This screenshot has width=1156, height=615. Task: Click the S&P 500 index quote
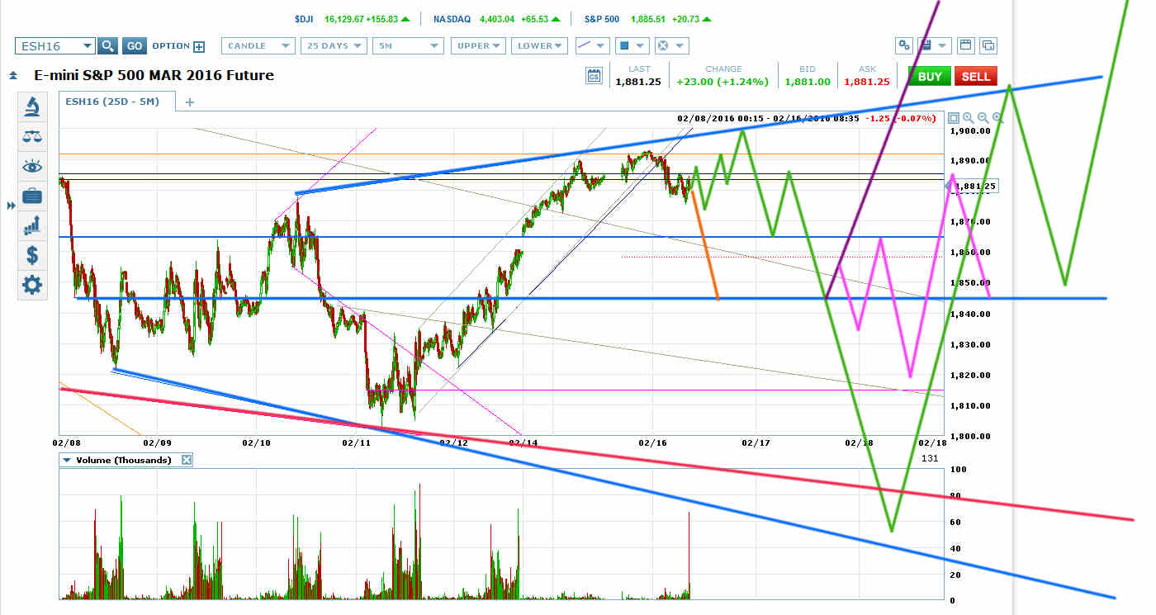click(x=647, y=18)
